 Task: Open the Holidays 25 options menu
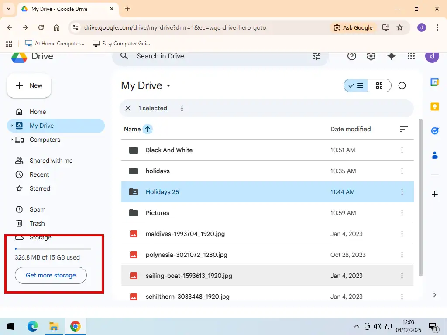coord(402,192)
